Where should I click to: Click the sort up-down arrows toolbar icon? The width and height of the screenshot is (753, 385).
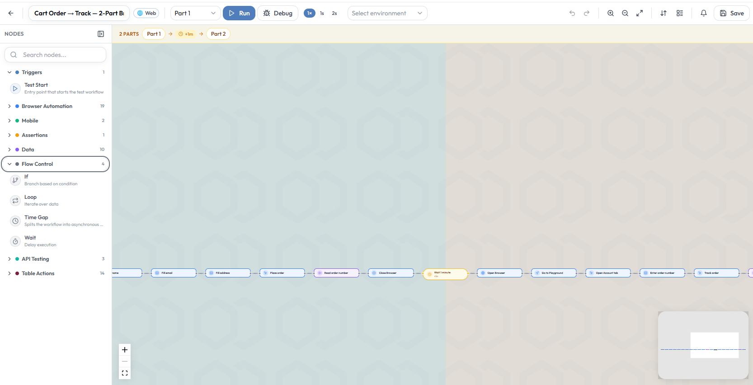(664, 13)
